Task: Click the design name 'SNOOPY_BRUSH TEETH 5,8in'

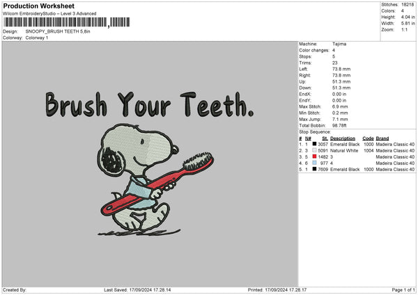Action: (58, 31)
